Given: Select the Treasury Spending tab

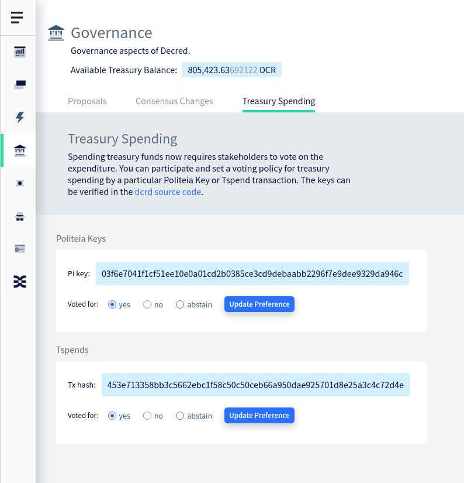Looking at the screenshot, I should (x=279, y=101).
